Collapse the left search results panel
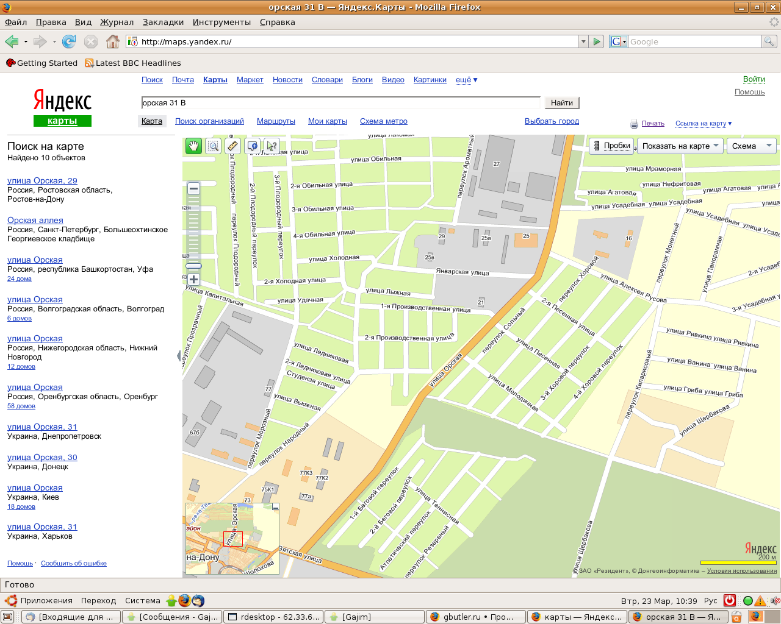This screenshot has height=624, width=781. (x=179, y=356)
